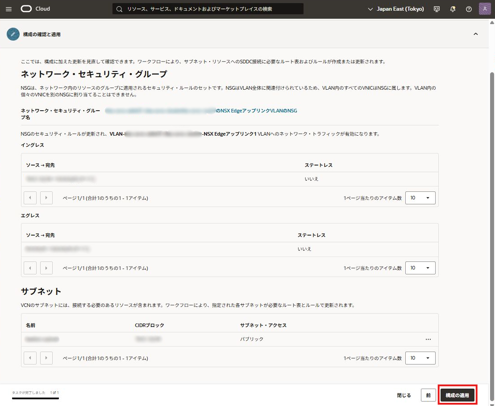Viewport: 495px width, 406px height.
Task: Open the subnet row three-dot actions menu
Action: pos(428,339)
